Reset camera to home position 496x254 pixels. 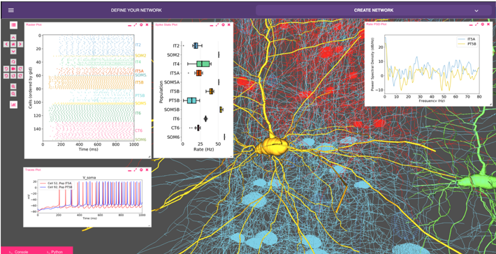(13, 44)
